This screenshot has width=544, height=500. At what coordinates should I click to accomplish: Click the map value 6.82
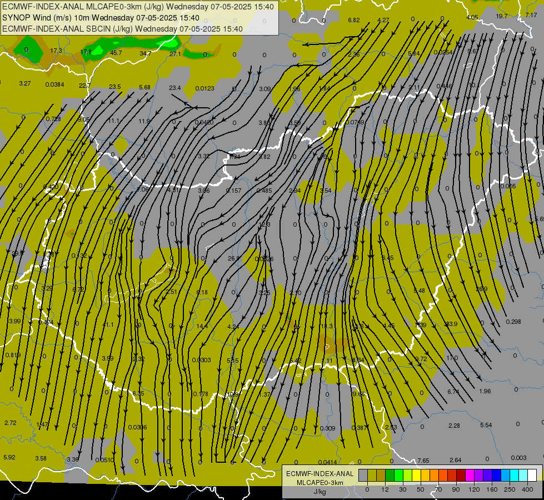coord(354,20)
